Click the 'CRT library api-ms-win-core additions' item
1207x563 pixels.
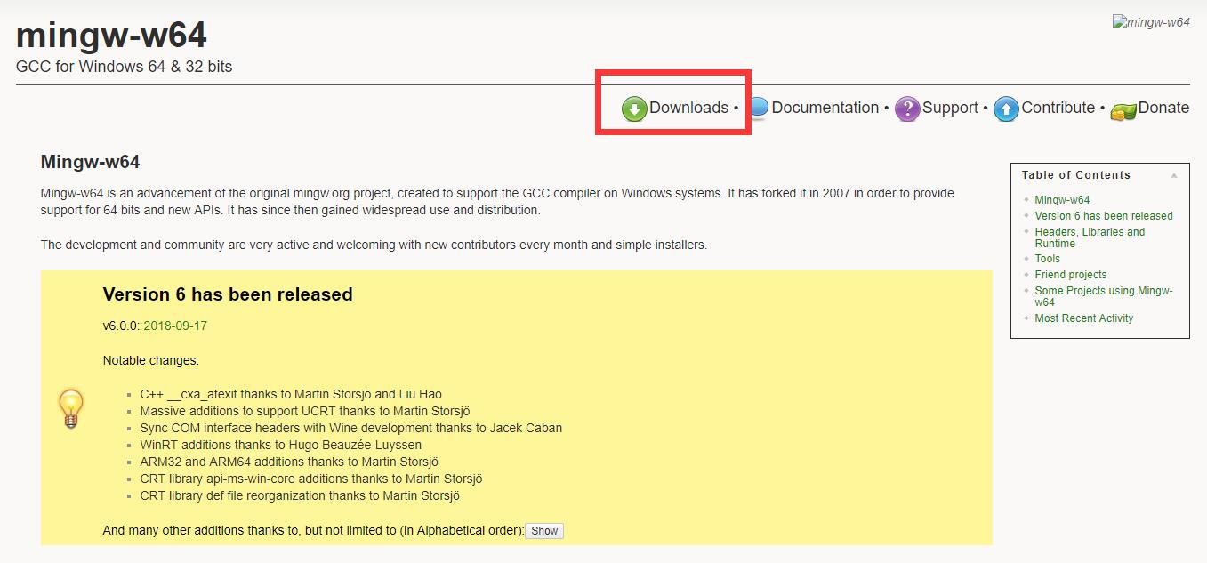[311, 479]
